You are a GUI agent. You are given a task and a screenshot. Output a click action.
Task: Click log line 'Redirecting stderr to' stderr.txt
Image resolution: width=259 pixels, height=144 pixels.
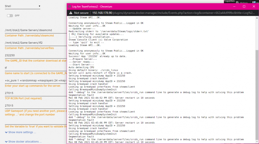[109, 31]
